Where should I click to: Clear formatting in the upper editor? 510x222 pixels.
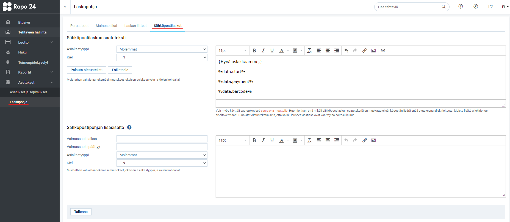click(309, 50)
